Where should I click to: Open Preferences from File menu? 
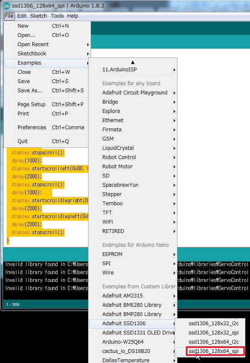point(47,128)
